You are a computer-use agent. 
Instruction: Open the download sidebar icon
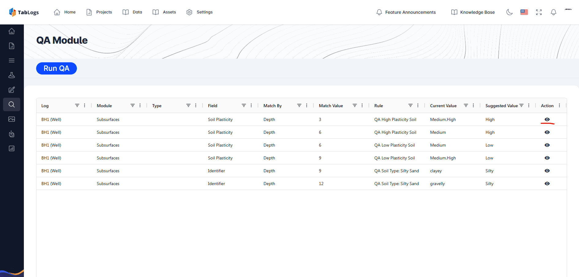(x=12, y=134)
